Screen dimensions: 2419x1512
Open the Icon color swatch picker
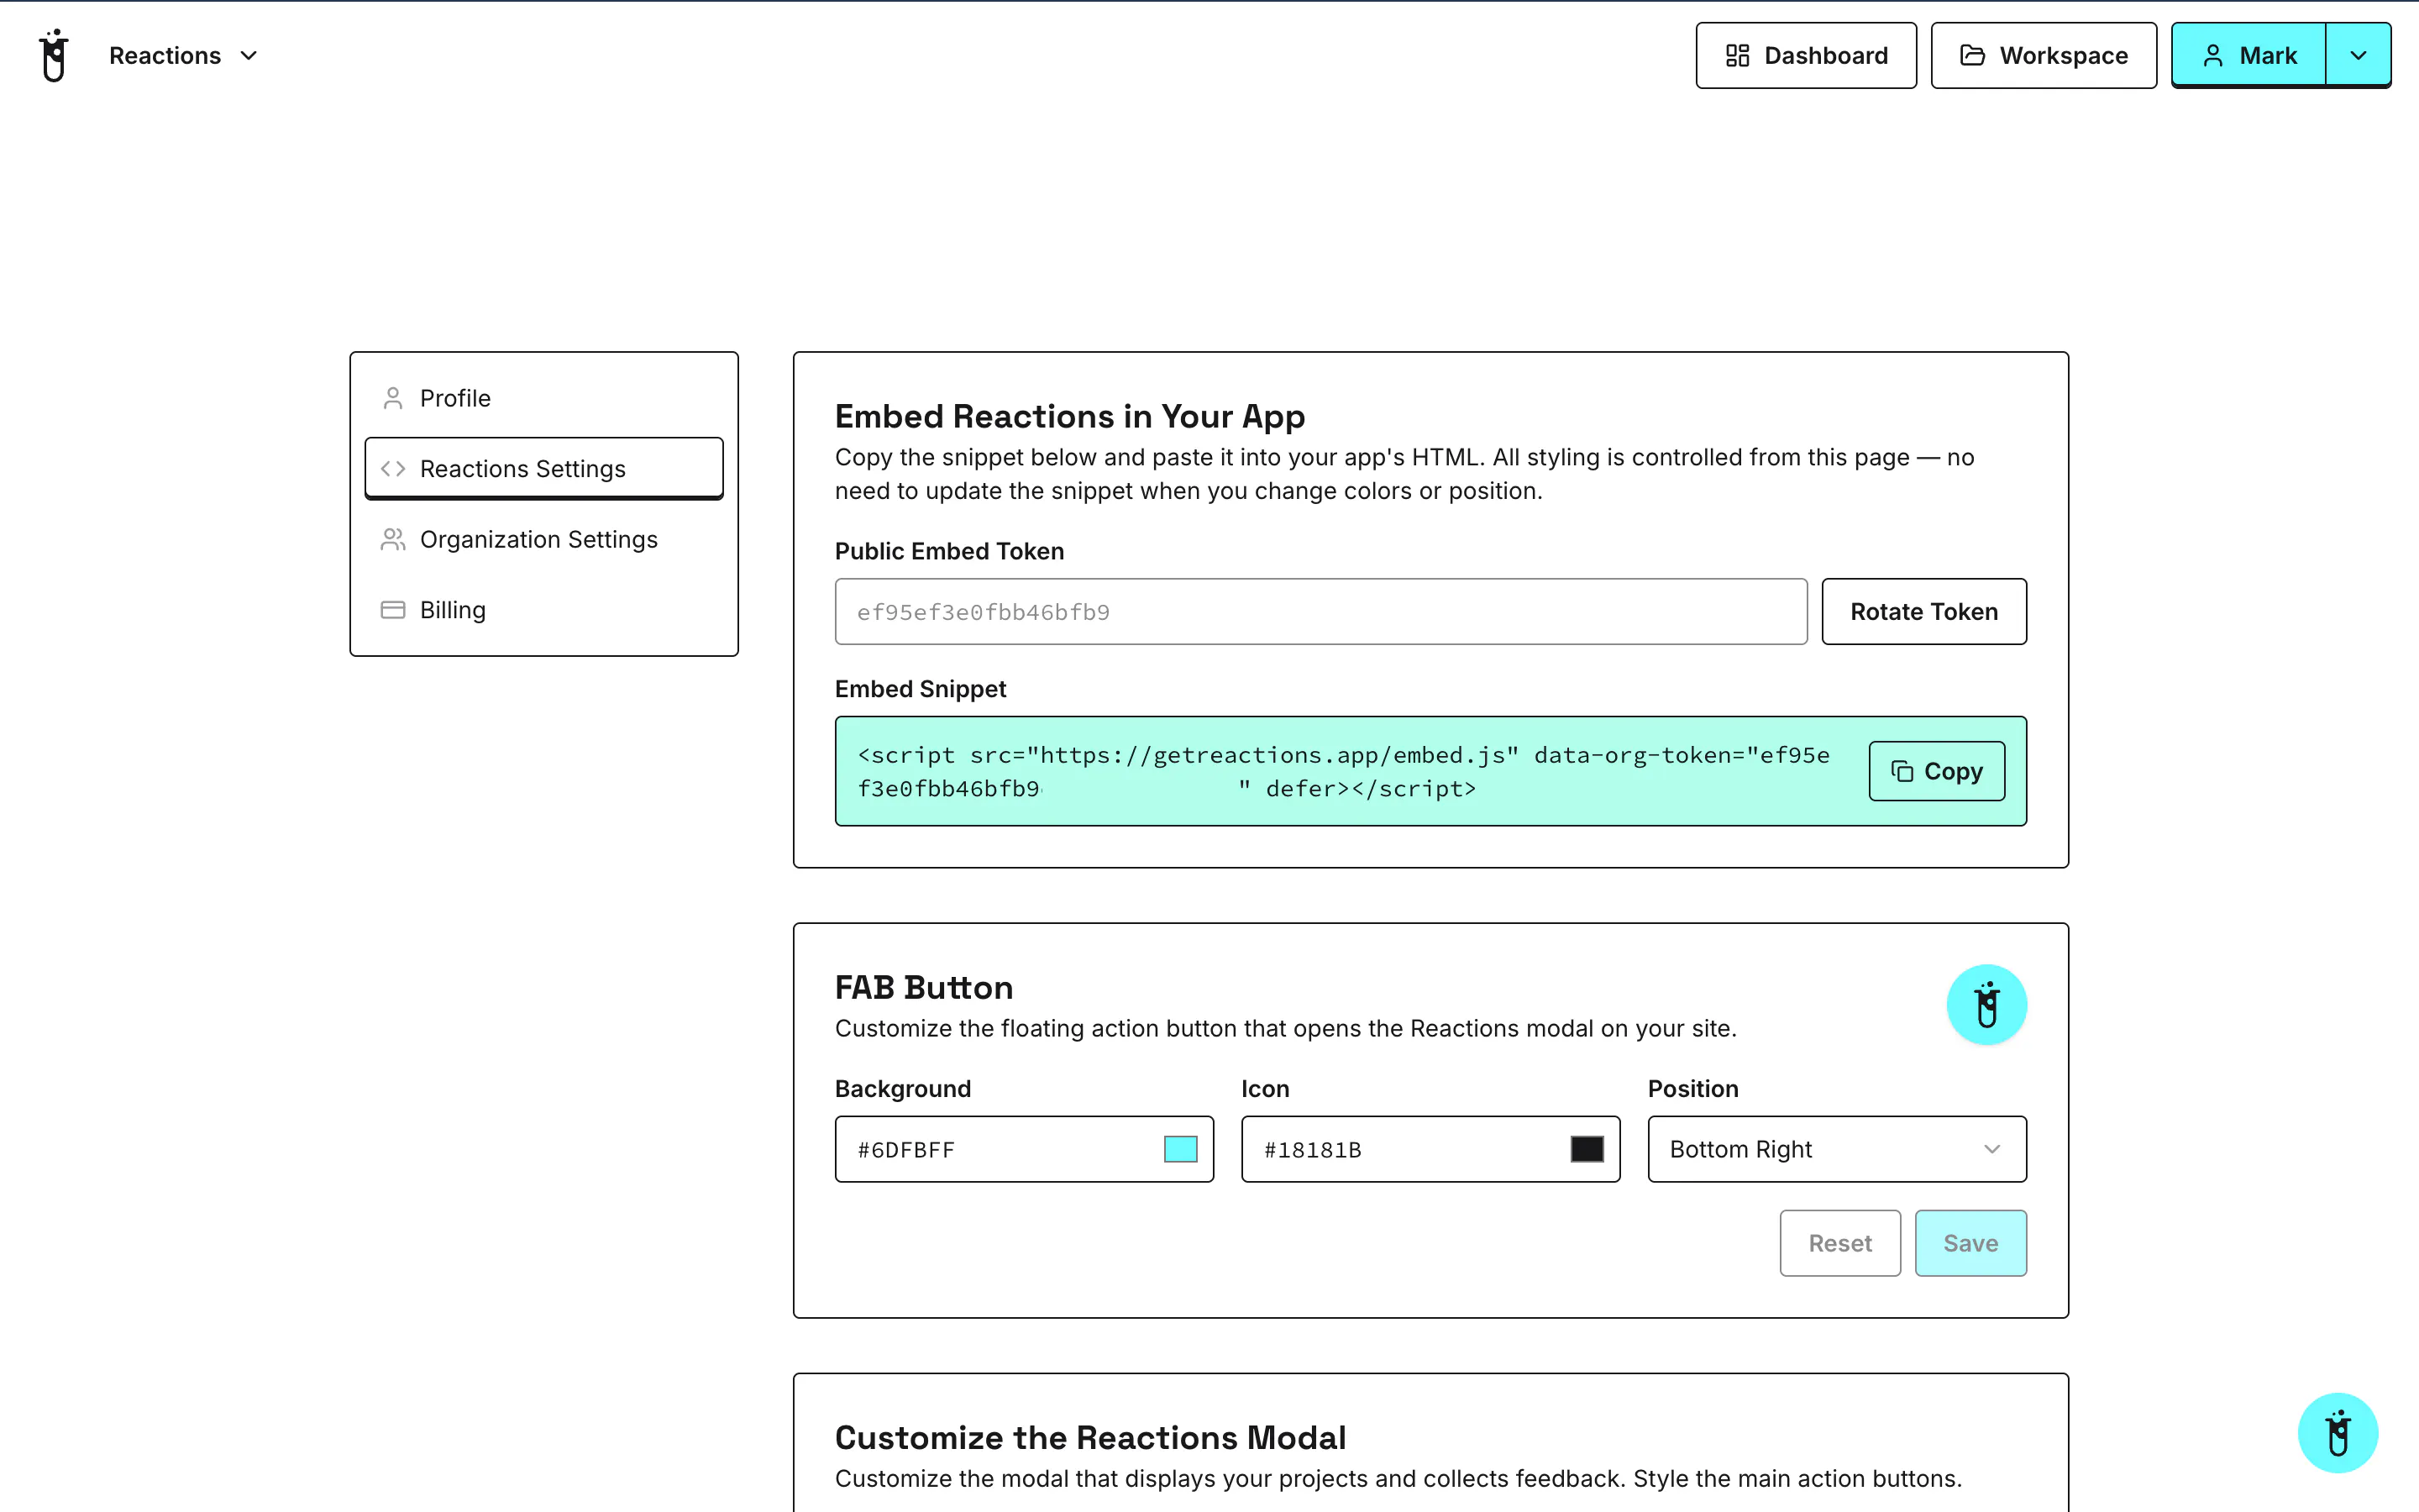(1587, 1150)
